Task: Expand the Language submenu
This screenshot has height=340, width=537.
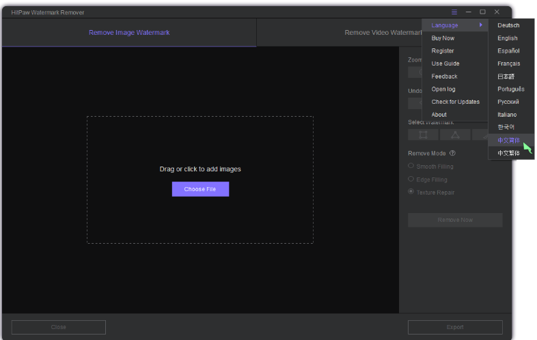Action: point(454,25)
